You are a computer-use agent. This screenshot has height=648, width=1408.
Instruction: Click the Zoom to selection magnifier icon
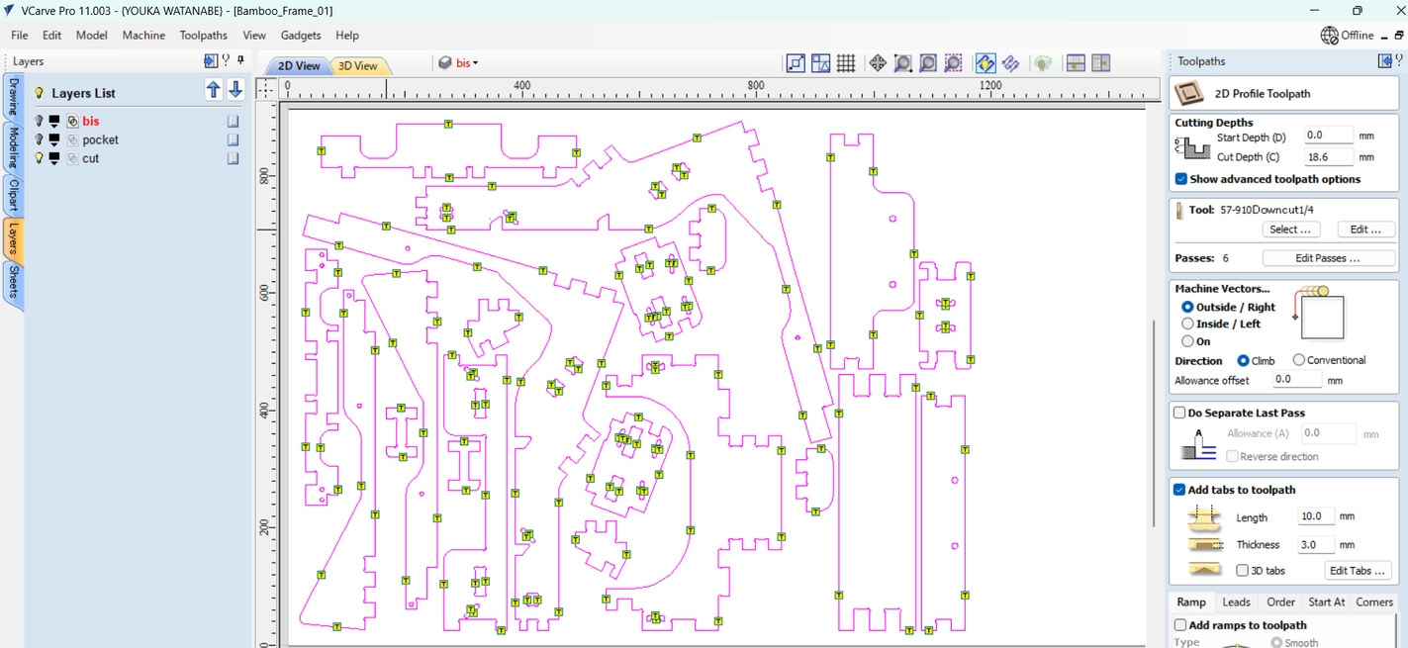point(953,62)
